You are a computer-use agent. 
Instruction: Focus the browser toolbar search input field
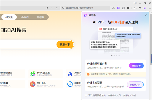tap(86, 8)
